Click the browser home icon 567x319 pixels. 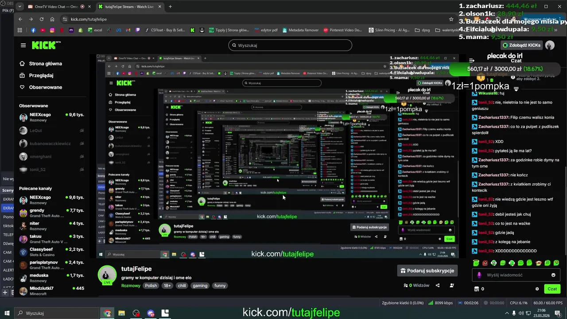tap(52, 19)
